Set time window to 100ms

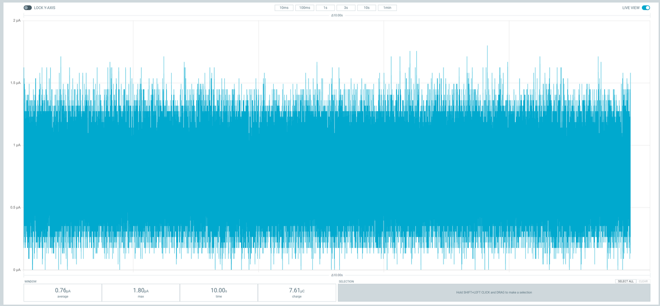click(x=304, y=8)
